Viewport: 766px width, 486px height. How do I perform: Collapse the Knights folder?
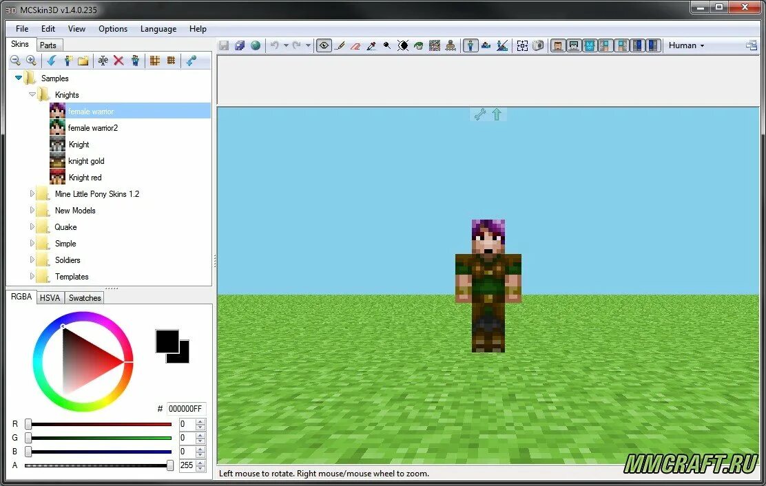point(32,94)
